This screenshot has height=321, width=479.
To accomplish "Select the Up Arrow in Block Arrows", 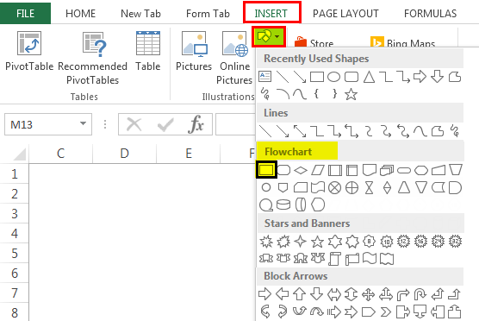I will point(300,294).
